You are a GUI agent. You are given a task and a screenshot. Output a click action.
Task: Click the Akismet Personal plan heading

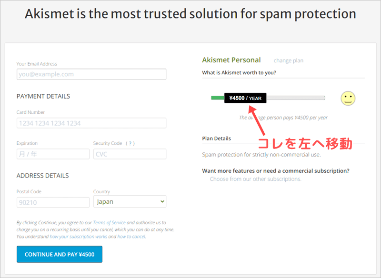click(x=231, y=60)
